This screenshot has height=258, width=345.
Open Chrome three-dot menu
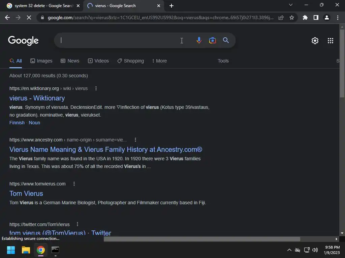pyautogui.click(x=338, y=17)
